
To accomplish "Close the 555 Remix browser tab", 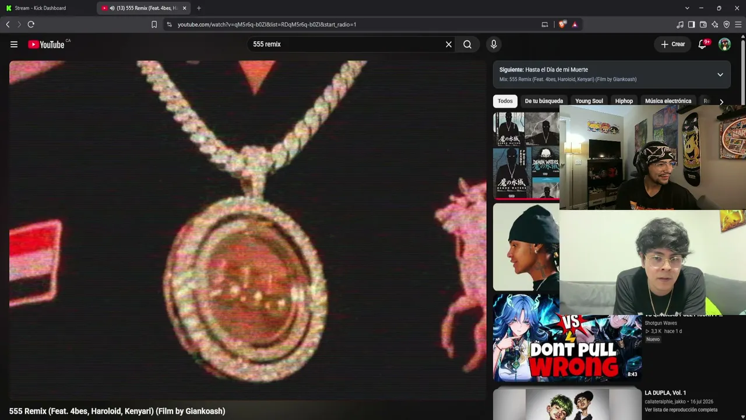I will tap(184, 8).
